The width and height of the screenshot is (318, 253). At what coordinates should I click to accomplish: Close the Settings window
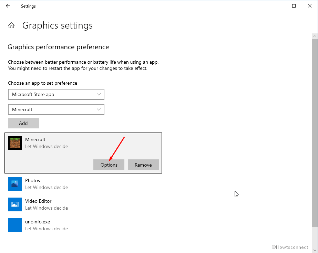310,6
